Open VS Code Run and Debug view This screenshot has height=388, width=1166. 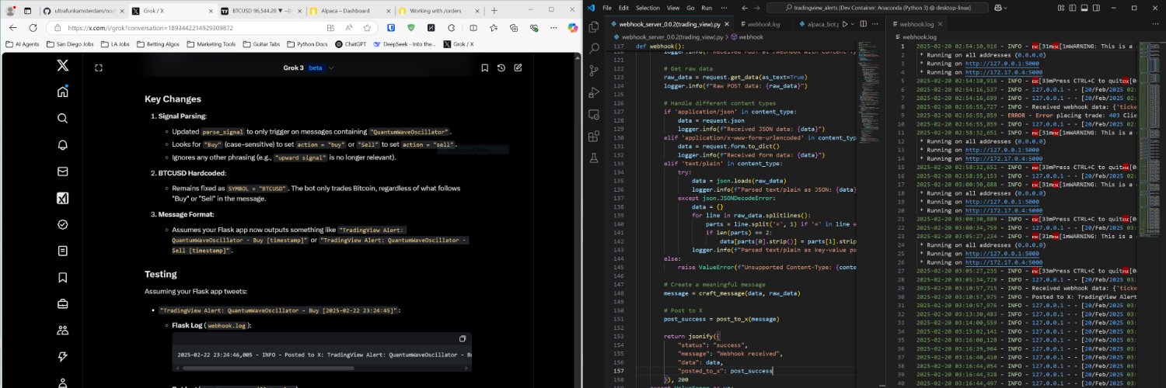(x=594, y=92)
